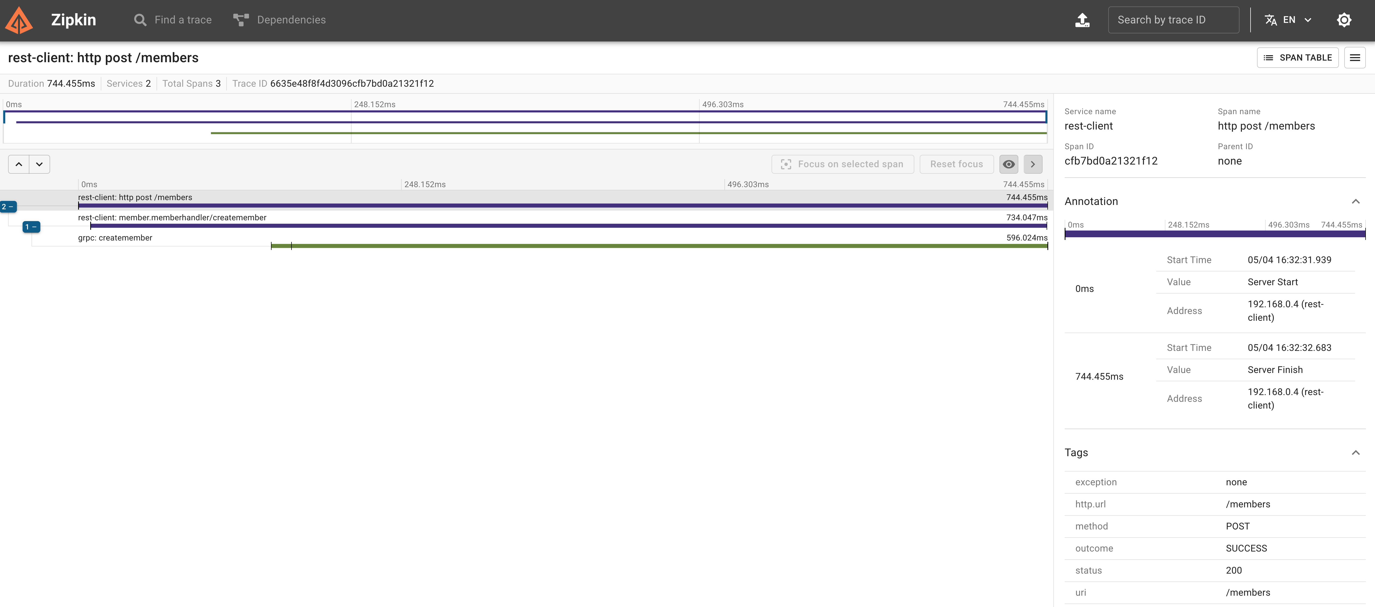
Task: Open settings via the gear icon
Action: pyautogui.click(x=1343, y=20)
